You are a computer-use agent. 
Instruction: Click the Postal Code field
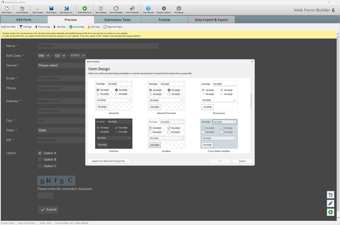62,140
